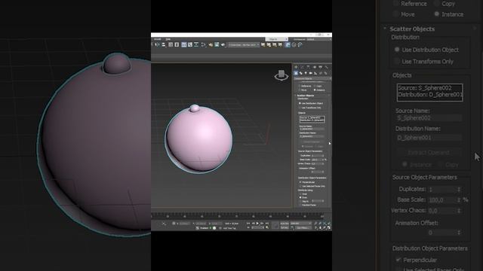483x271 pixels.
Task: Select the Space Warps category icon in the small command panel
Action: point(320,73)
